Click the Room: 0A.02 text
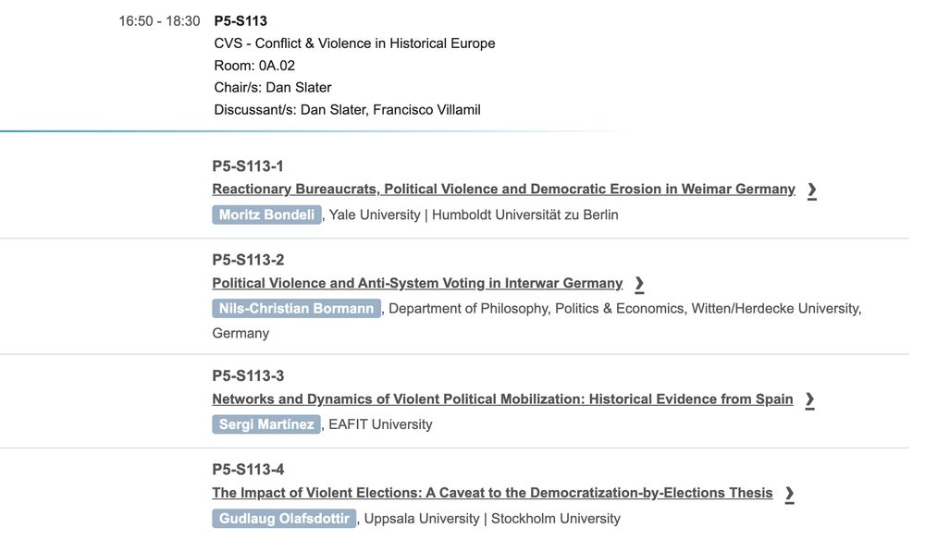 click(x=254, y=66)
